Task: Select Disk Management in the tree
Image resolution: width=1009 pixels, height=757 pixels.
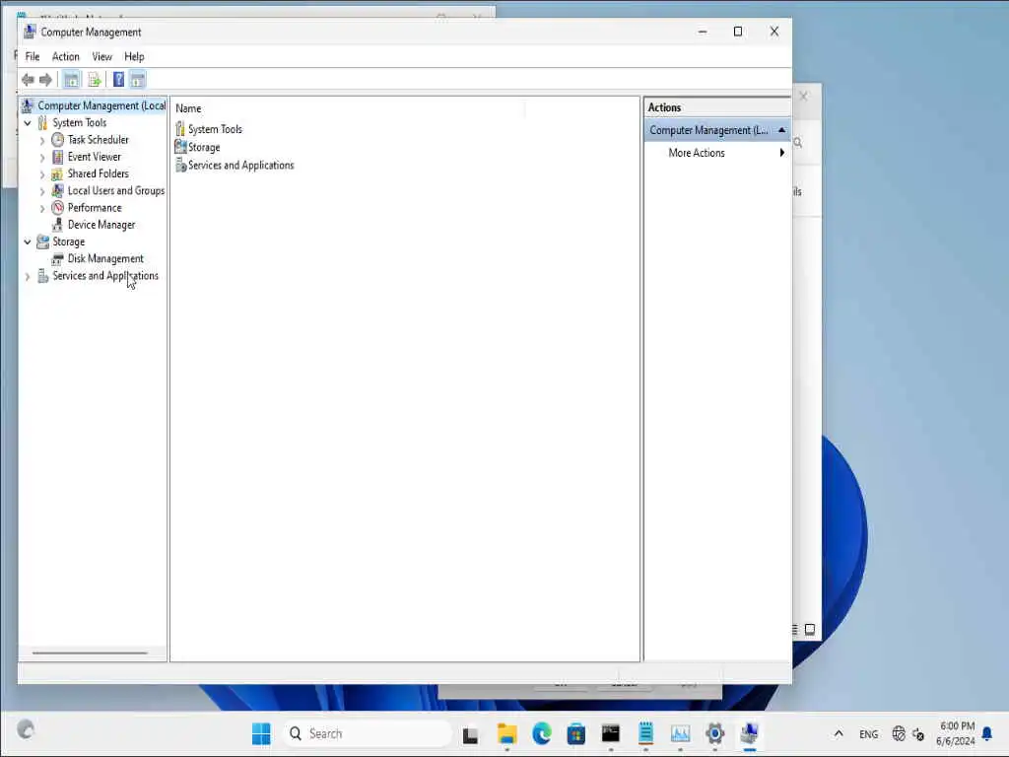Action: (105, 259)
